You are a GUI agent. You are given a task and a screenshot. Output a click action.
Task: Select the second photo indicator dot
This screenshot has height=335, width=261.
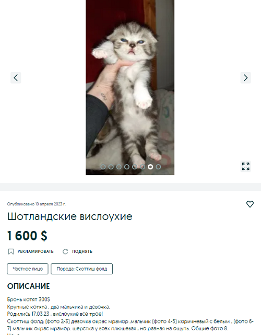click(x=111, y=167)
